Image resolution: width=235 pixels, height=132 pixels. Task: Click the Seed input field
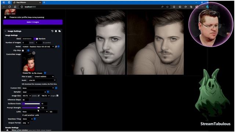pos(27,39)
